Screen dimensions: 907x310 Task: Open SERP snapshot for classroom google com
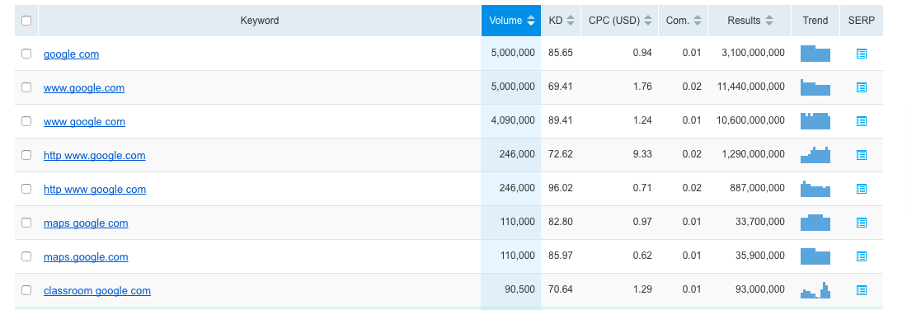click(862, 290)
